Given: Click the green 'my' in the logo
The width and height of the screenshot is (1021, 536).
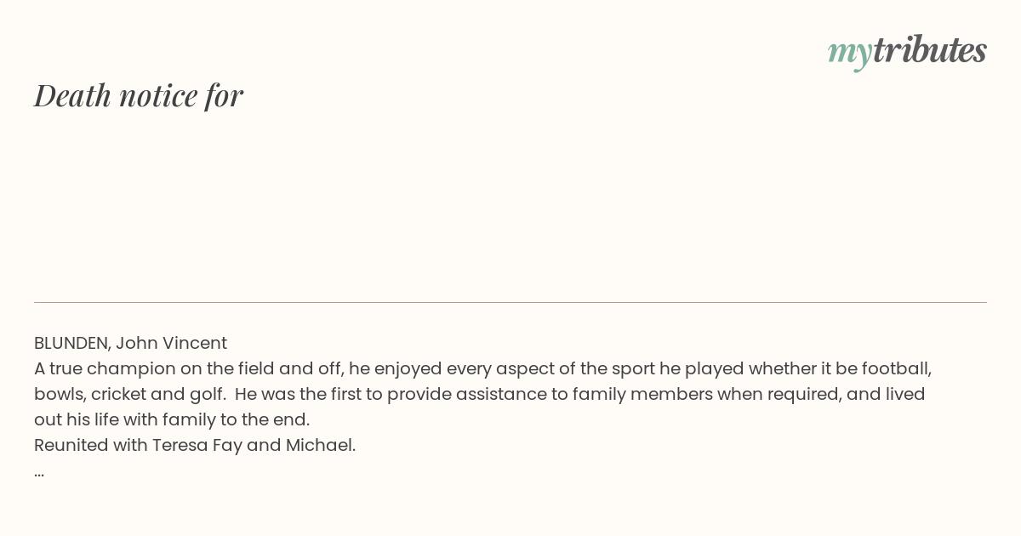Looking at the screenshot, I should (x=850, y=54).
